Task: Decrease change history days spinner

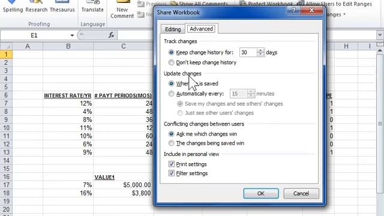Action: tap(260, 55)
